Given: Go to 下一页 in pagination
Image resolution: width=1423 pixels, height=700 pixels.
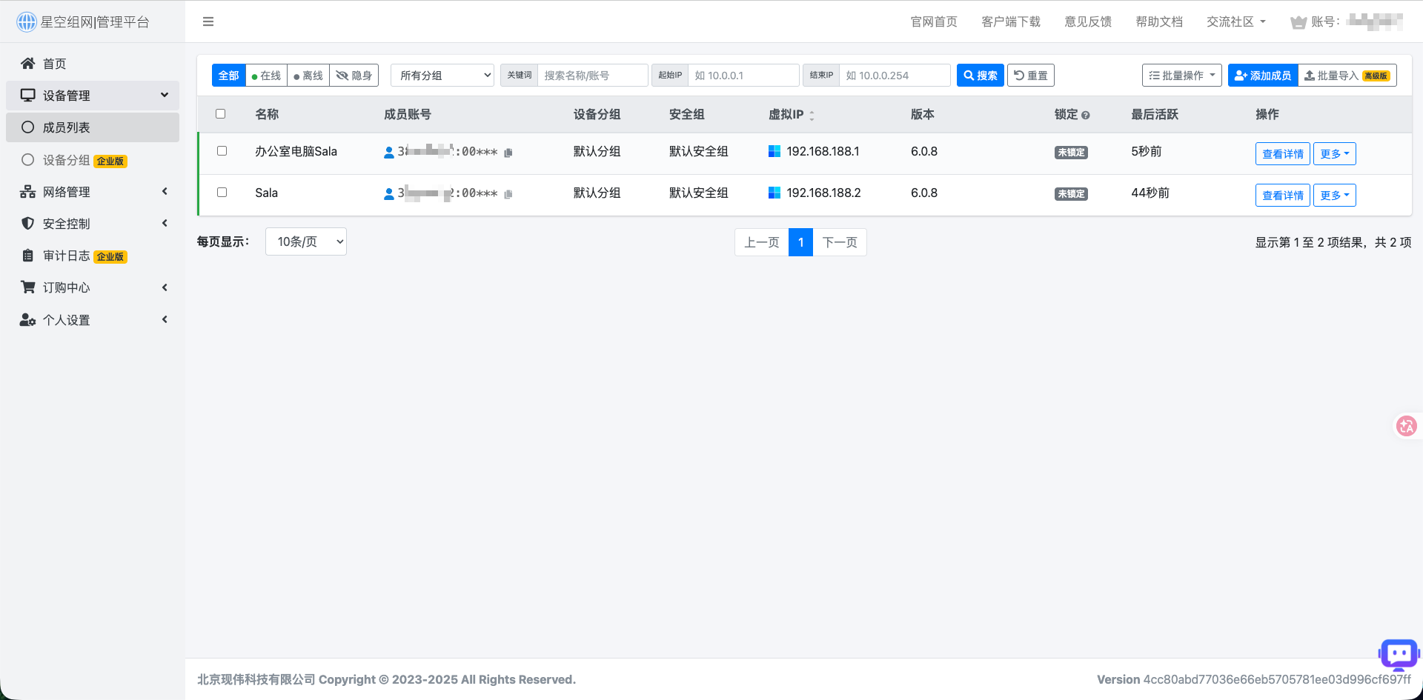Looking at the screenshot, I should click(x=840, y=242).
